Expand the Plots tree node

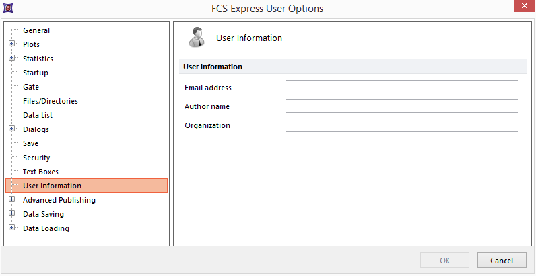[11, 44]
